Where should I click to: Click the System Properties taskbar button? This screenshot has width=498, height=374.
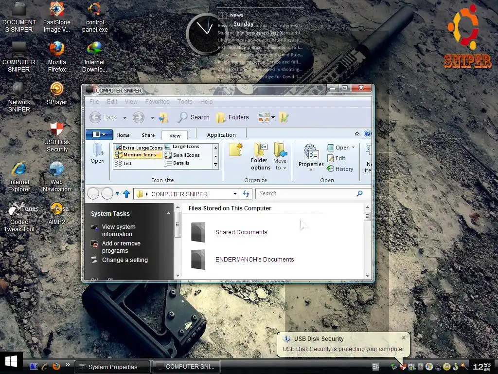[x=112, y=367]
